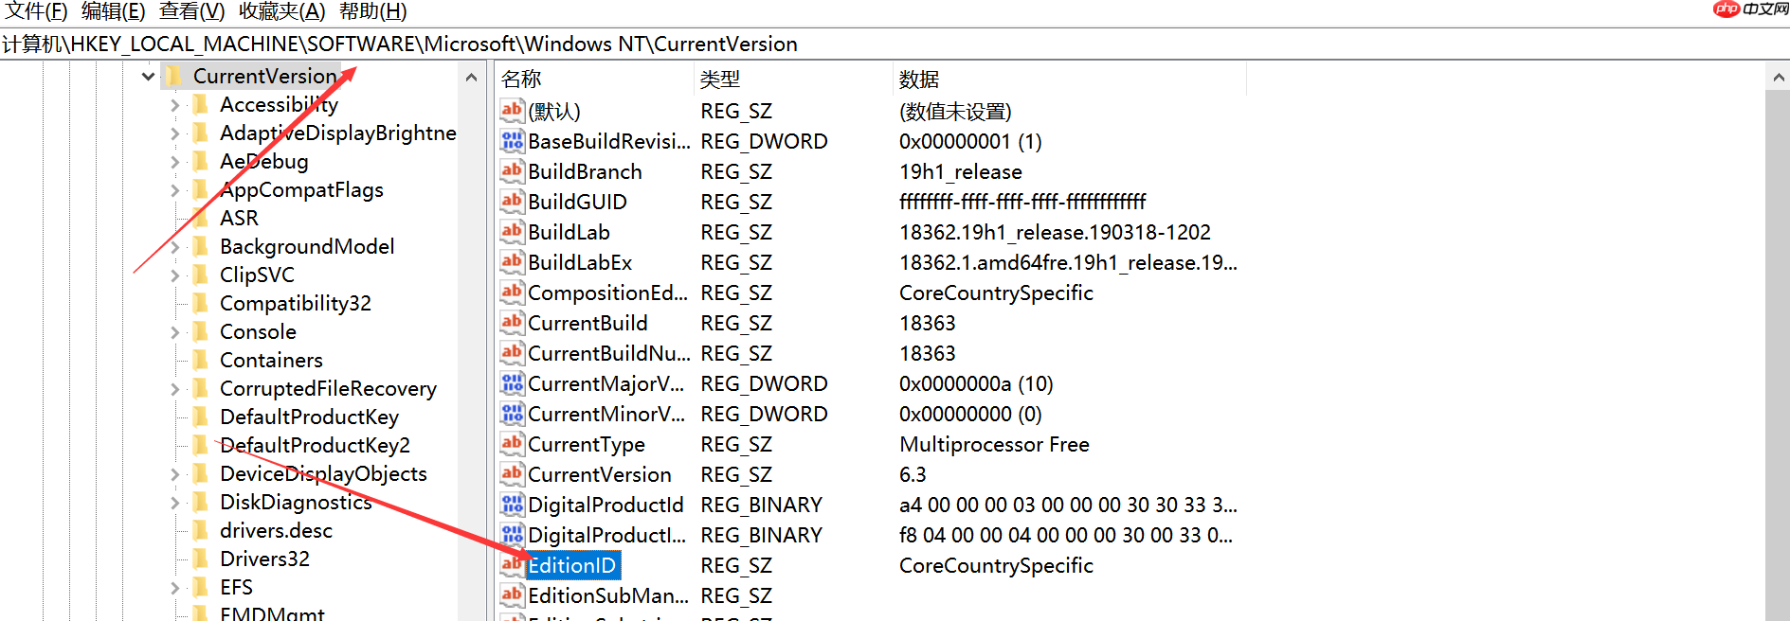Collapse the CurrentVersion tree node
The image size is (1790, 621).
tap(148, 76)
